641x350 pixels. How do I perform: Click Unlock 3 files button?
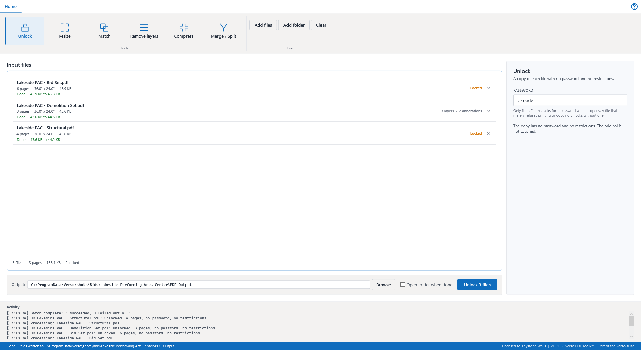pyautogui.click(x=477, y=285)
